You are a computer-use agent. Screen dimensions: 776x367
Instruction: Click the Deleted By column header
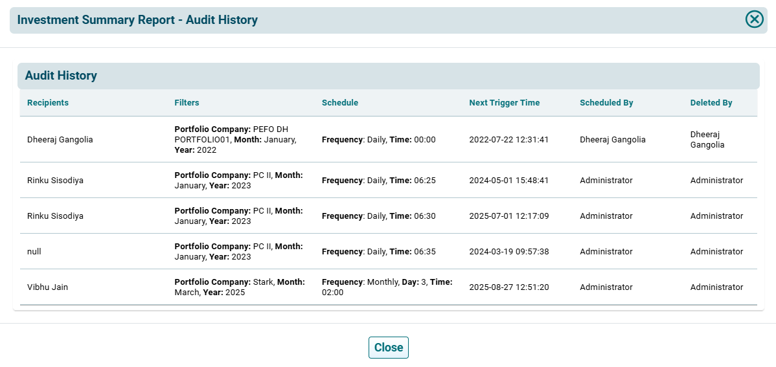pyautogui.click(x=711, y=103)
